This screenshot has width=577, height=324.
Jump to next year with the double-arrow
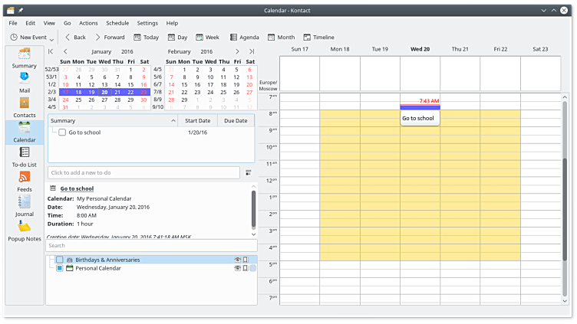click(x=251, y=51)
